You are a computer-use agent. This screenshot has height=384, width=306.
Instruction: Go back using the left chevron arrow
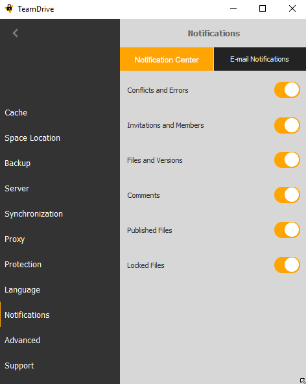[x=16, y=33]
